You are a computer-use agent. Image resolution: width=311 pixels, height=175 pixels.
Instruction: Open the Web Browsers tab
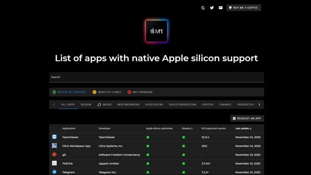[128, 105]
